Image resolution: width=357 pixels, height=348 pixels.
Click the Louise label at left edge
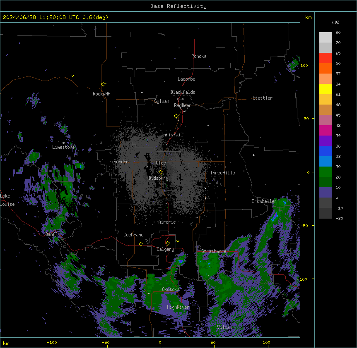[7, 204]
